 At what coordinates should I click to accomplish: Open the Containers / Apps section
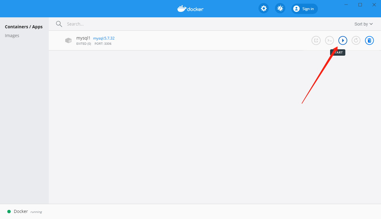coord(24,27)
